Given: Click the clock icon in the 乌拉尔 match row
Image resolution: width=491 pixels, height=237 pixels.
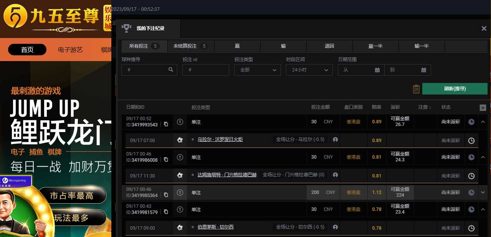Looking at the screenshot, I should pyautogui.click(x=471, y=141).
